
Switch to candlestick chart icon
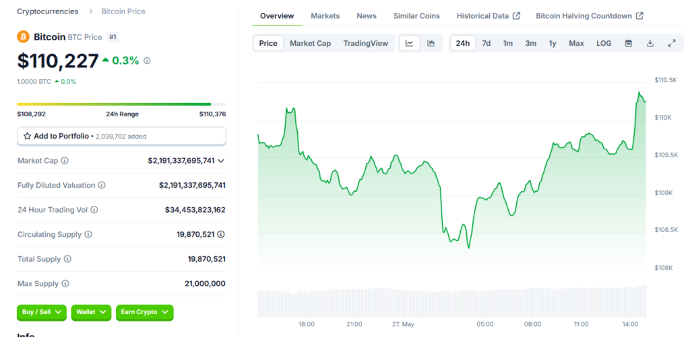tap(431, 43)
